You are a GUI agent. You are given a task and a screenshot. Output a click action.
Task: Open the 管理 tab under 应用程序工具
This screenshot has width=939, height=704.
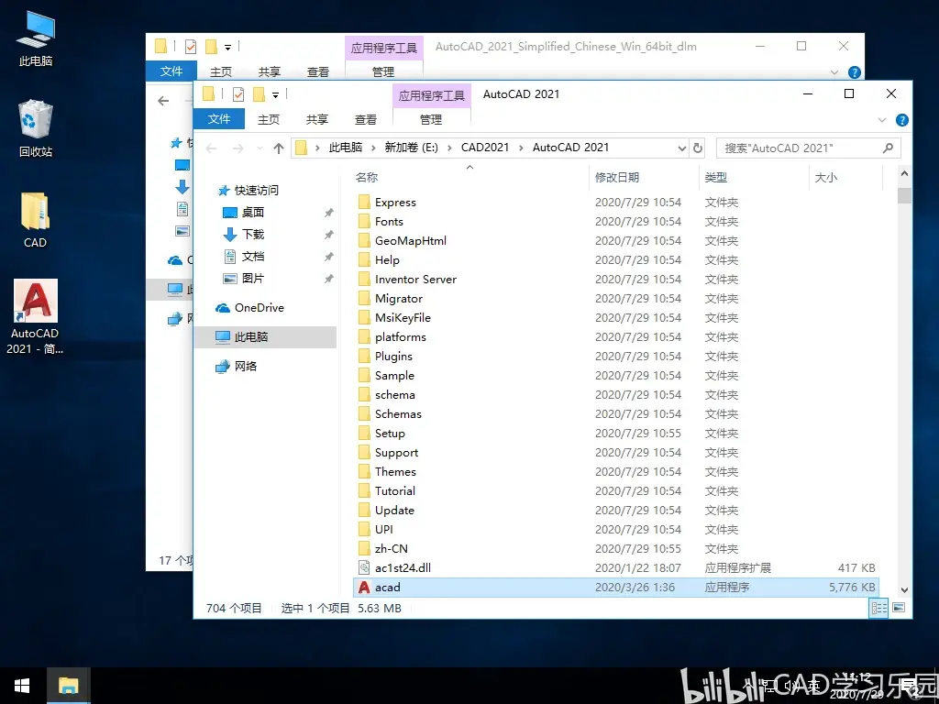point(431,120)
